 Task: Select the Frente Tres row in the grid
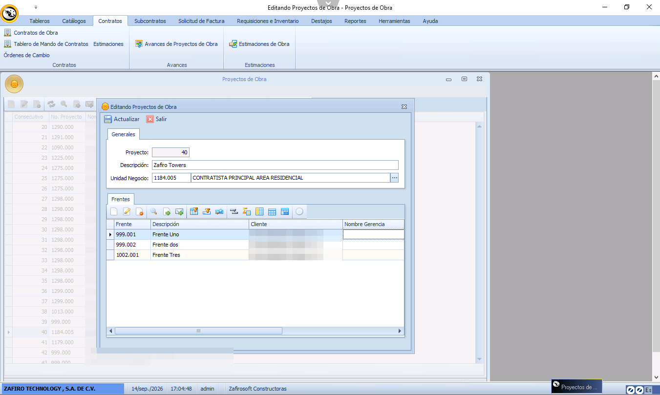pos(255,255)
